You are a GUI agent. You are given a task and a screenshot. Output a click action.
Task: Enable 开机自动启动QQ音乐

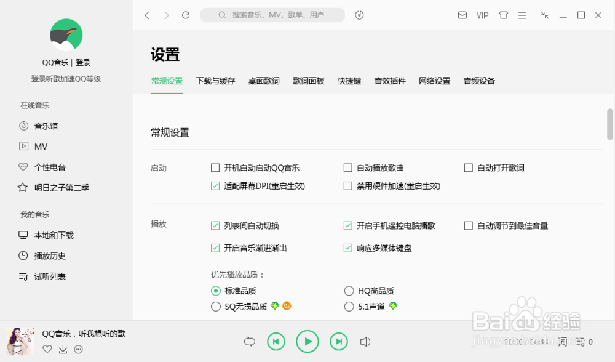(x=215, y=167)
